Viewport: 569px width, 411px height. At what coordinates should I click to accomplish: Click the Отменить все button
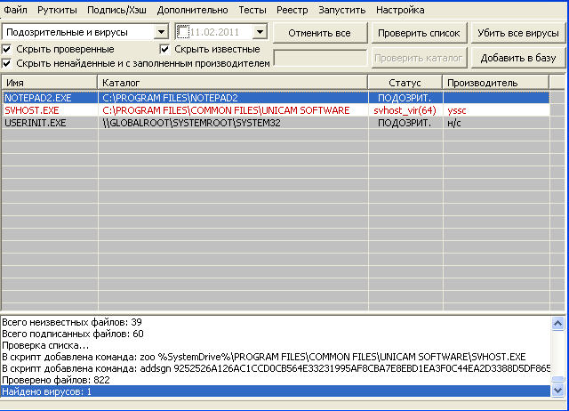pyautogui.click(x=320, y=33)
